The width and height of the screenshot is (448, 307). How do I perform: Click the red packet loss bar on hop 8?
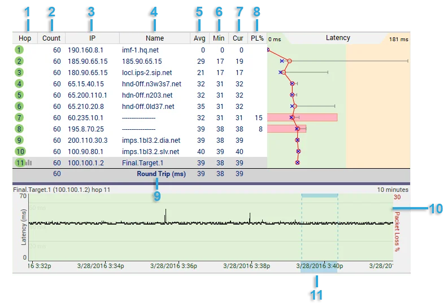tap(287, 129)
